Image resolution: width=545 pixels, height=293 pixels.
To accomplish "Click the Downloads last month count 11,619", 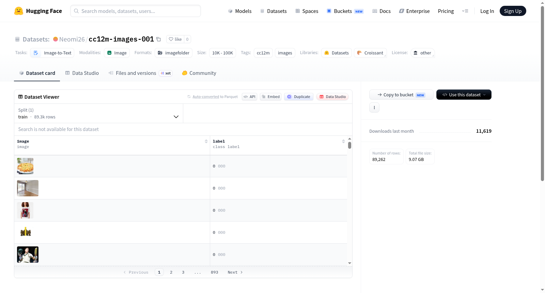I will point(484,131).
